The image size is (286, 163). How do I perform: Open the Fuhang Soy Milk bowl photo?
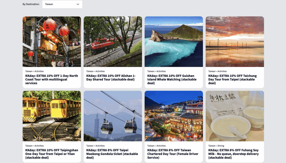[x=235, y=116]
